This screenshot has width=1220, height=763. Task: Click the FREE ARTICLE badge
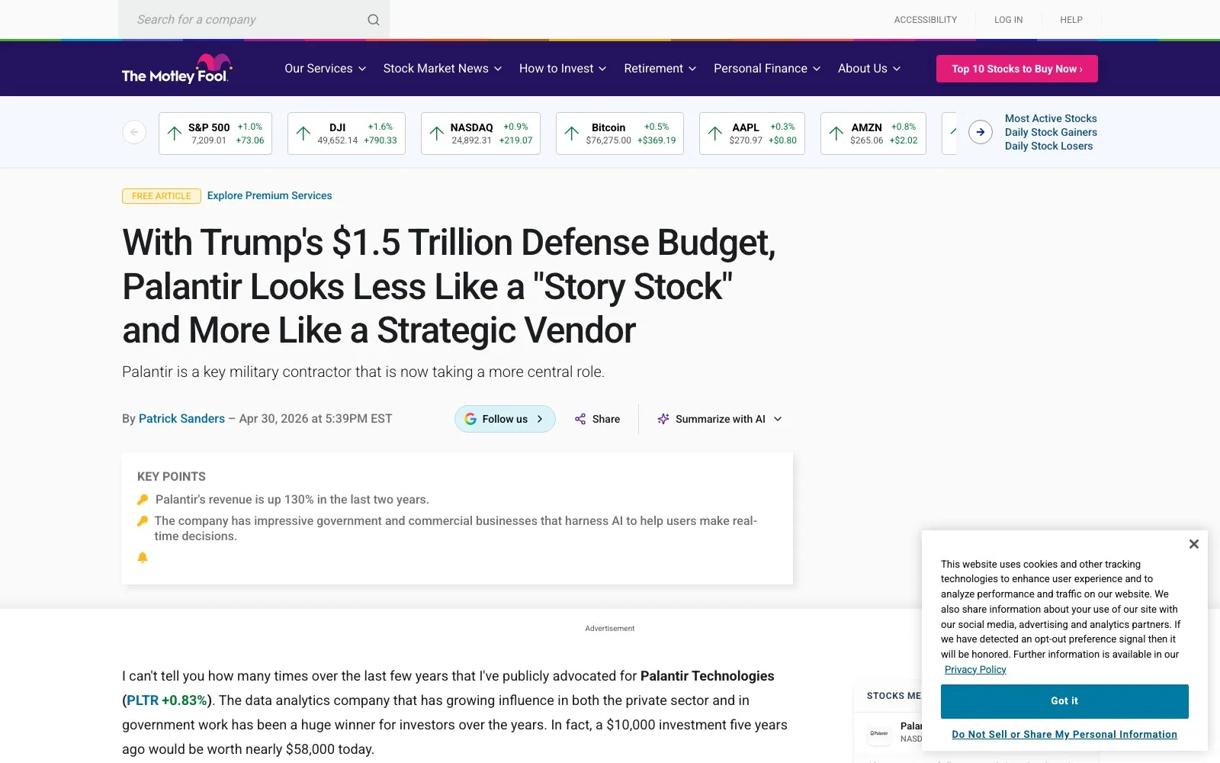point(162,196)
